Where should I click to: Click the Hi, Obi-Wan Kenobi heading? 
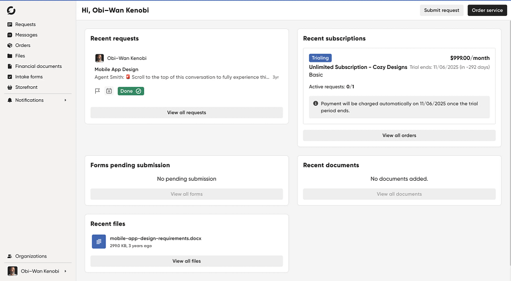(x=115, y=10)
